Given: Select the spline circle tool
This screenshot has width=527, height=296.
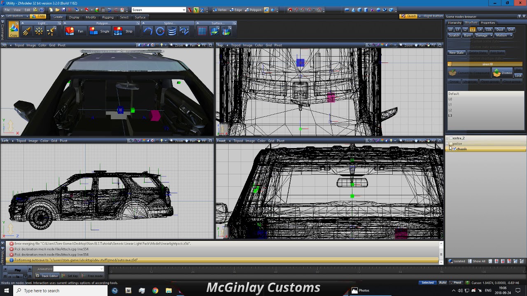Looking at the screenshot, I should click(160, 31).
